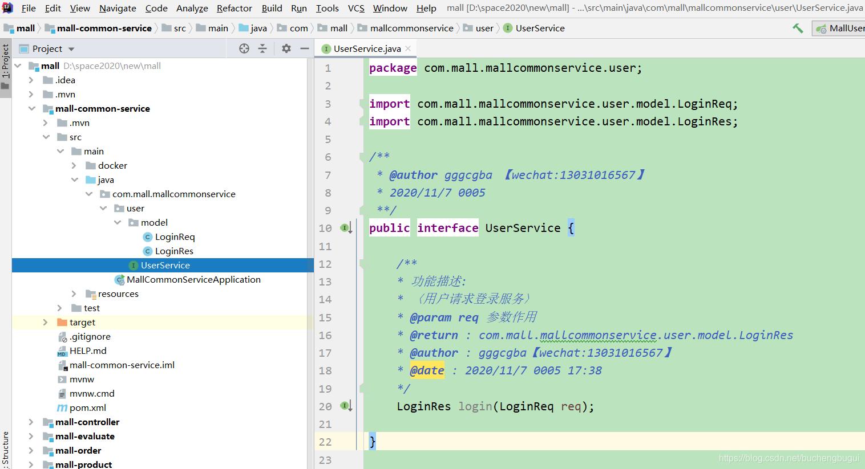Viewport: 865px width, 469px height.
Task: Expand the mall-controller module
Action: (x=31, y=422)
